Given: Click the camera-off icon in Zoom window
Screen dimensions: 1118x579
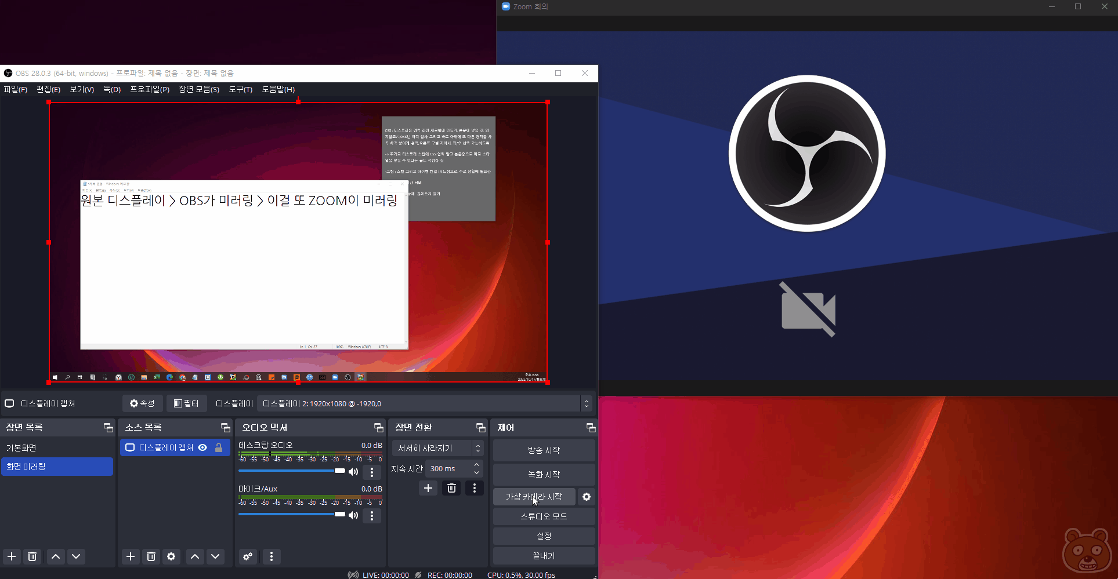Looking at the screenshot, I should click(808, 309).
